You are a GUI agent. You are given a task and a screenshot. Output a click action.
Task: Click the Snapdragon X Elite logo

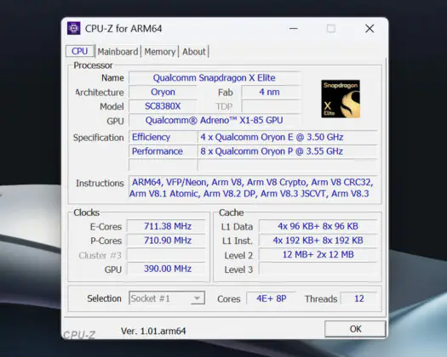tap(341, 99)
